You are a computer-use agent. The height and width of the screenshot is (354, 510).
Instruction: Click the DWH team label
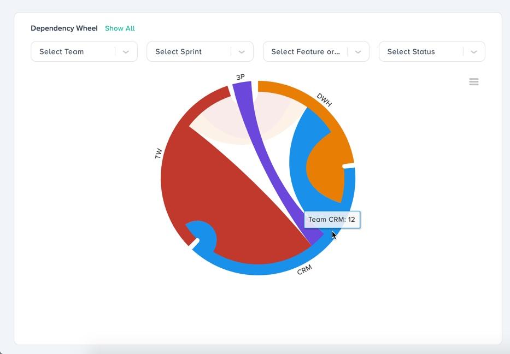click(324, 100)
